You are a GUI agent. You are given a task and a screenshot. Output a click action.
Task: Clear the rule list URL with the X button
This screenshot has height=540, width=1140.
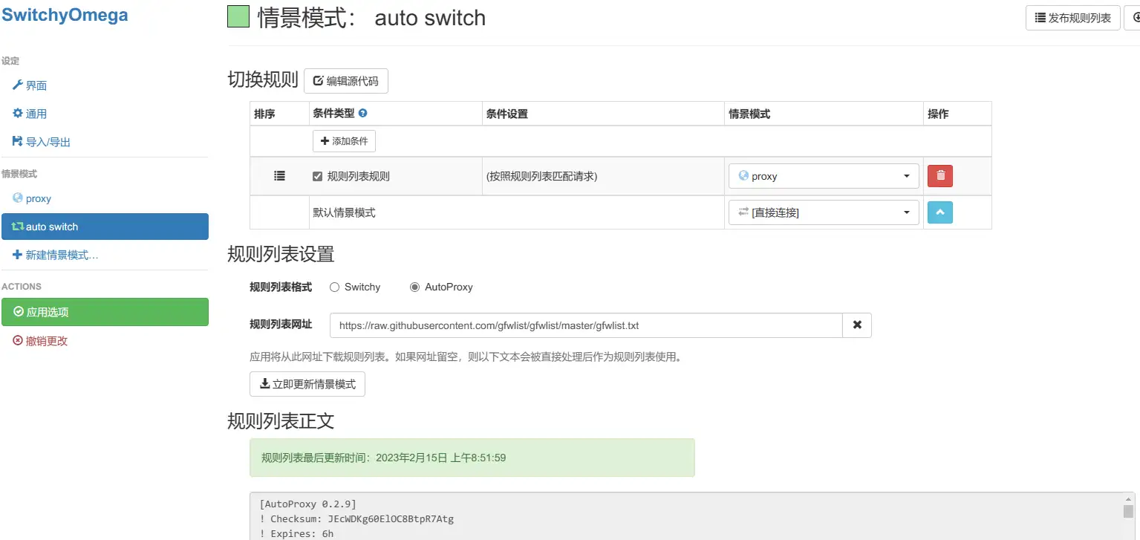pos(857,325)
